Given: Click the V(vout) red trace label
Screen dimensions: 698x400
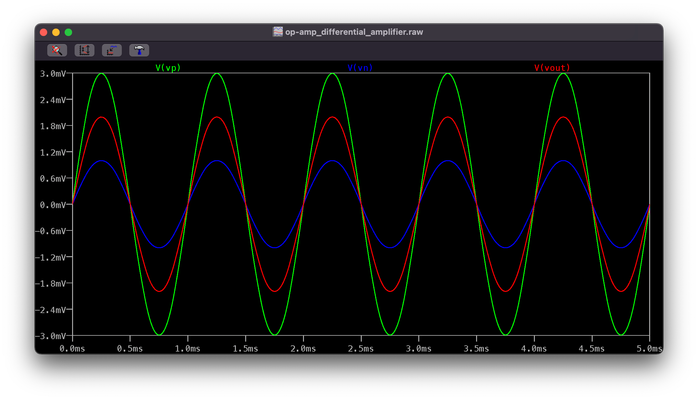Looking at the screenshot, I should tap(552, 68).
